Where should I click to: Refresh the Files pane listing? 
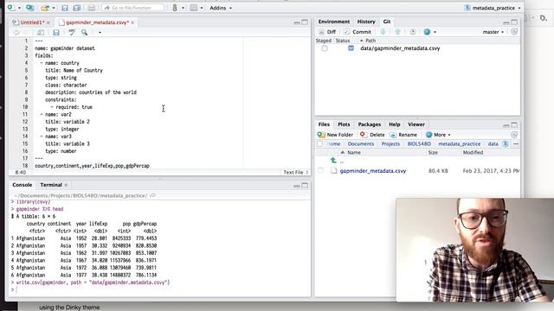click(514, 135)
